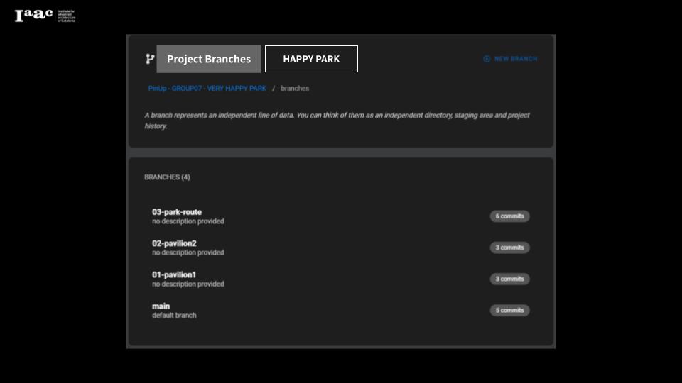Viewport: 682px width, 383px height.
Task: Click 'default branch' text under main
Action: pos(174,316)
